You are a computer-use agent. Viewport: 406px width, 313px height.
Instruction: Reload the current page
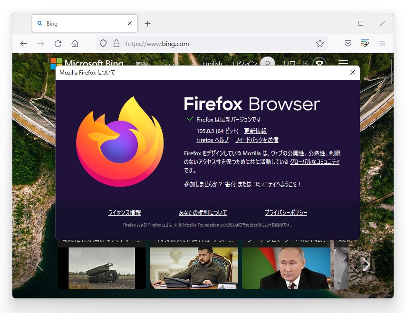58,43
